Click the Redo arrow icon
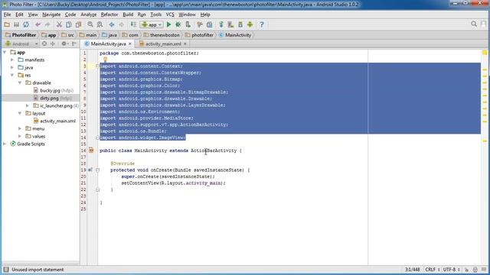 (x=47, y=24)
